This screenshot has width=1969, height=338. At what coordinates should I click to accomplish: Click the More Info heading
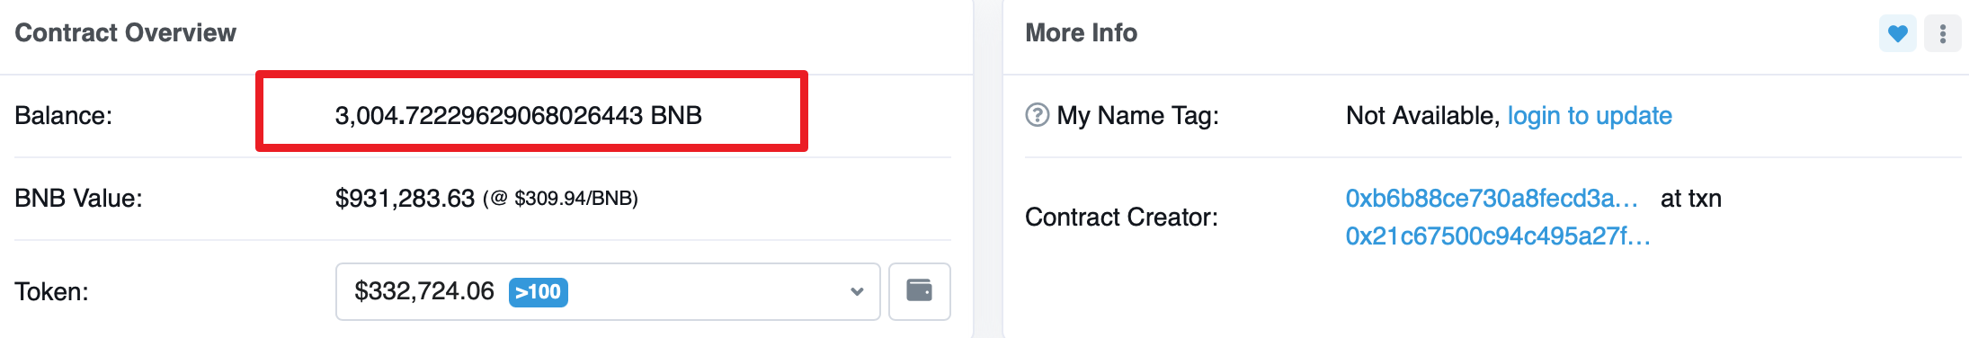tap(1081, 33)
